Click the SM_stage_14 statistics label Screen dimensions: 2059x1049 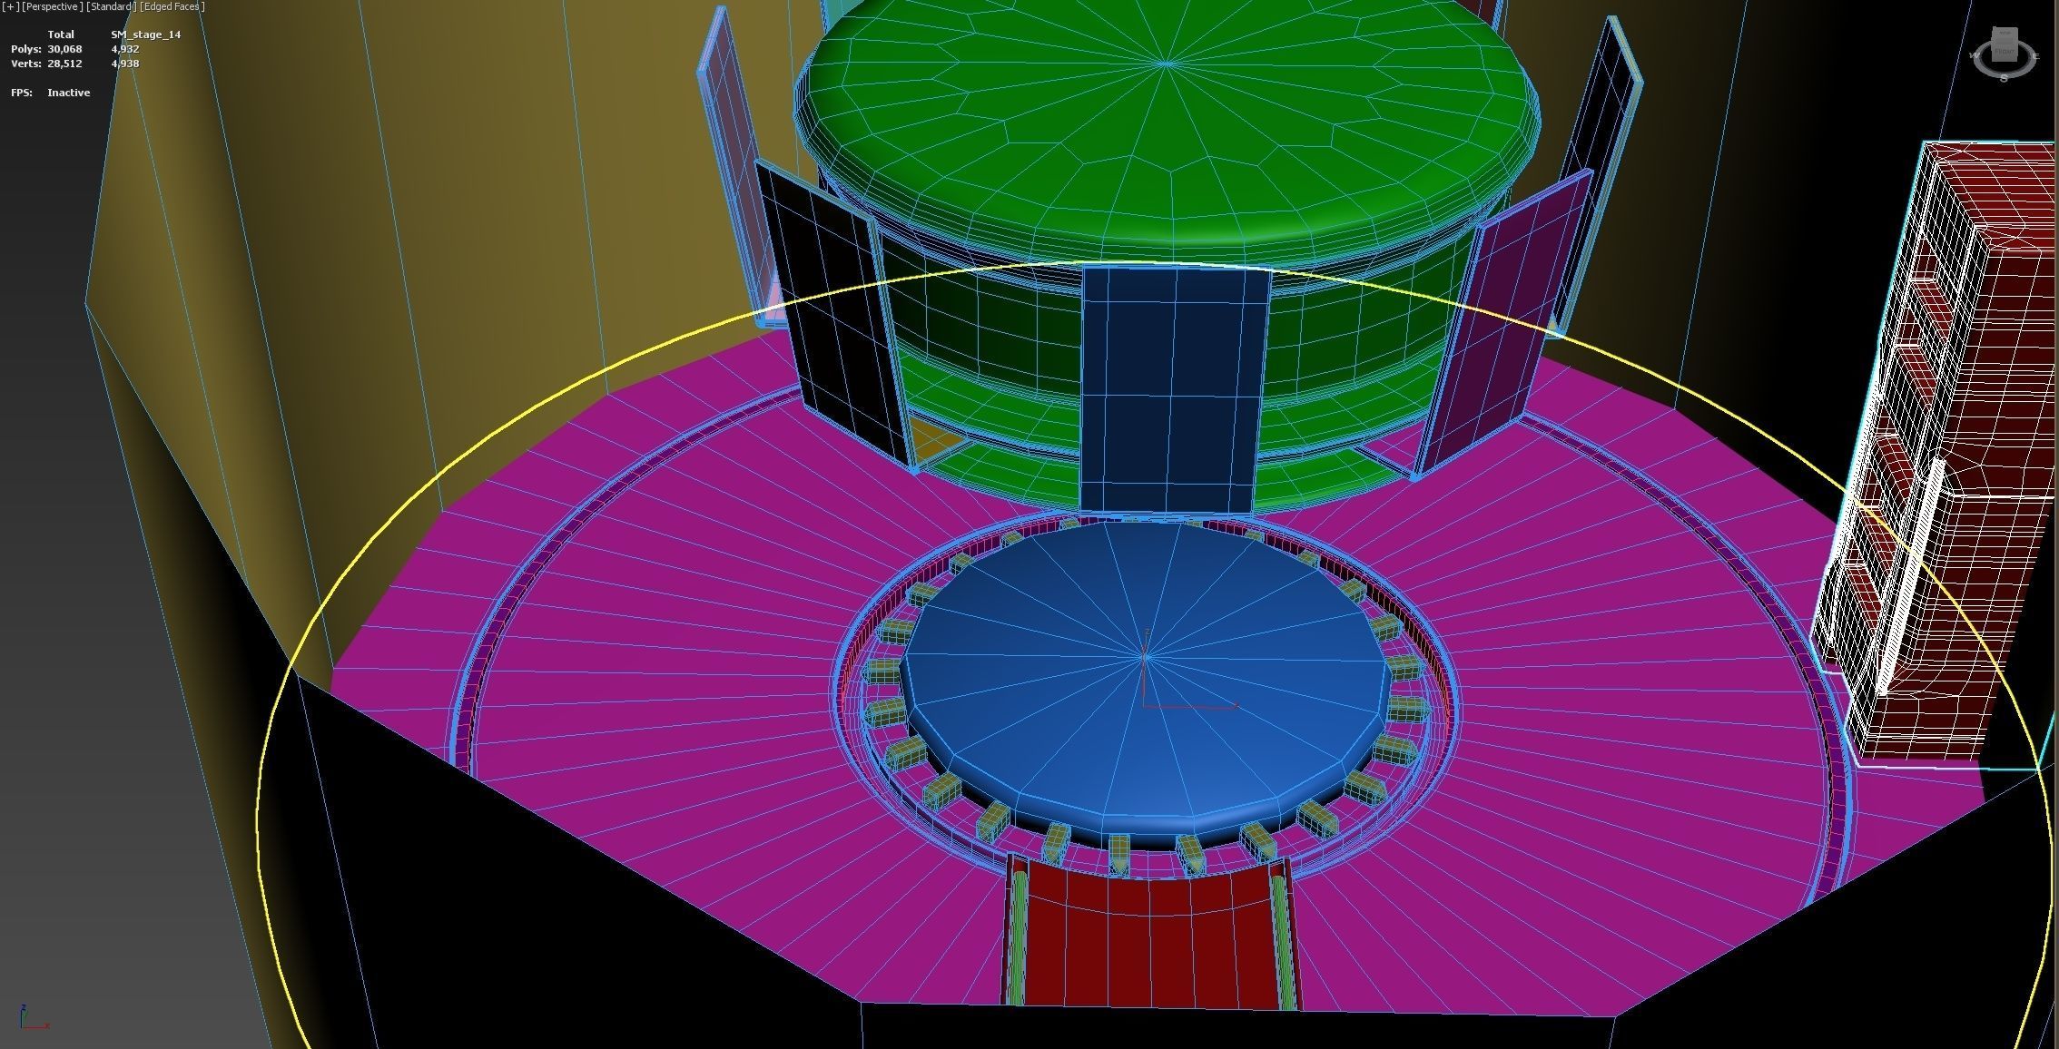point(145,34)
